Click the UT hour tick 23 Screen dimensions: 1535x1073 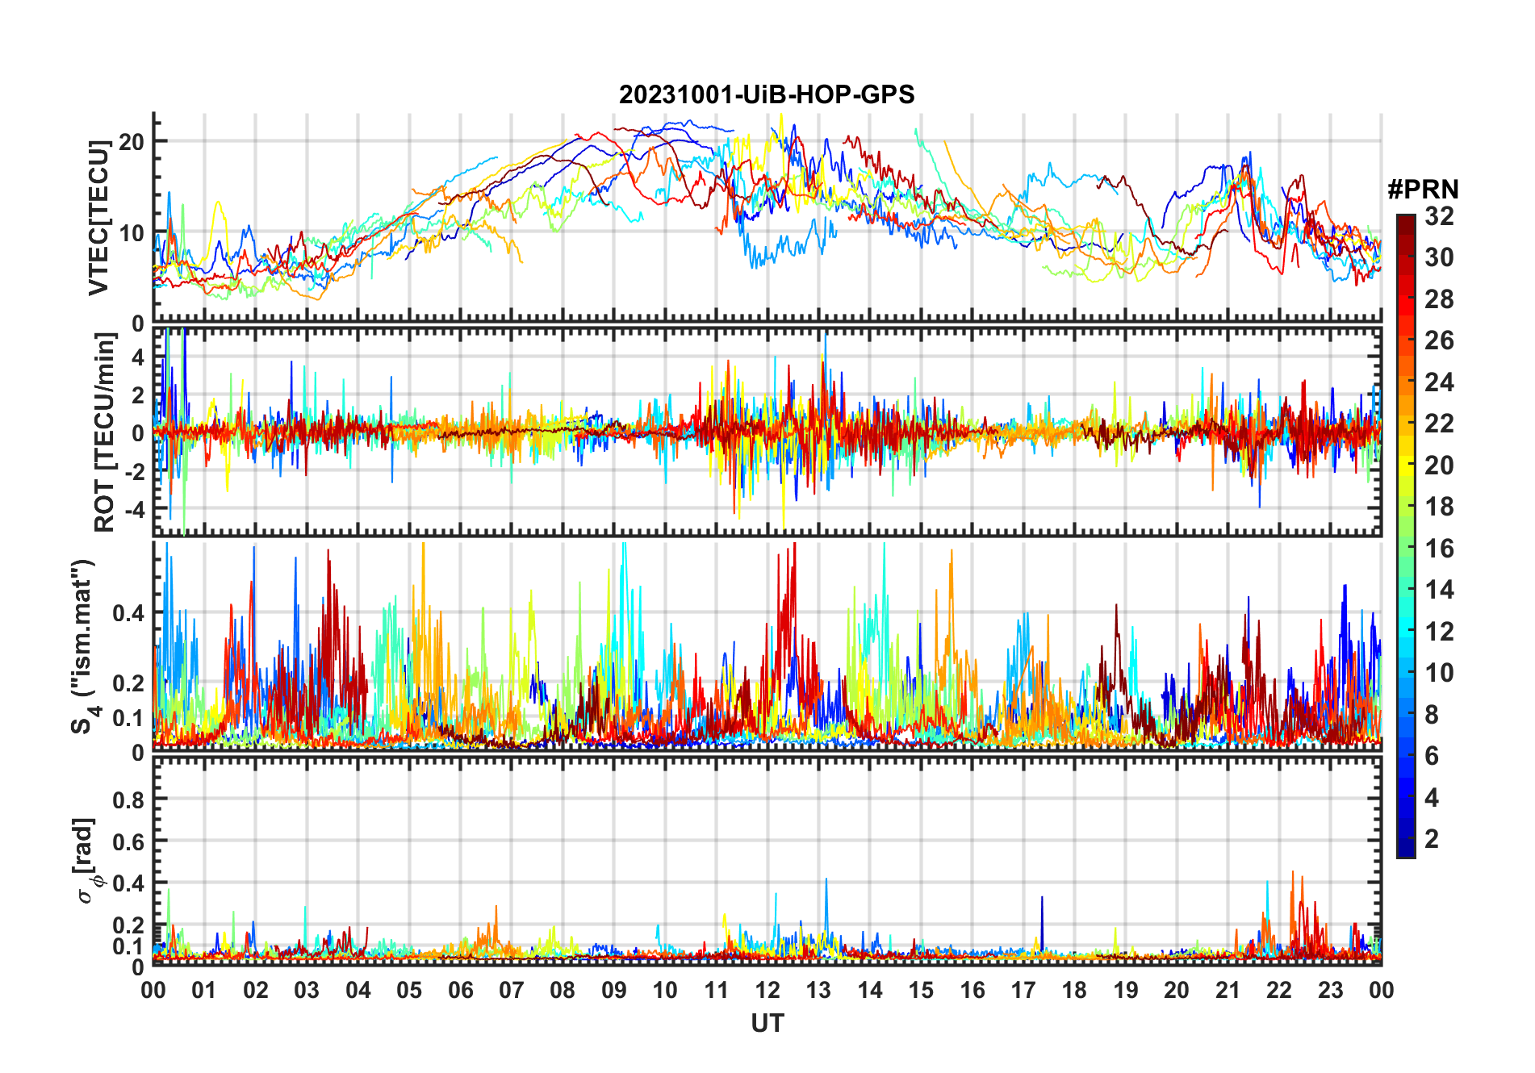[x=1331, y=991]
